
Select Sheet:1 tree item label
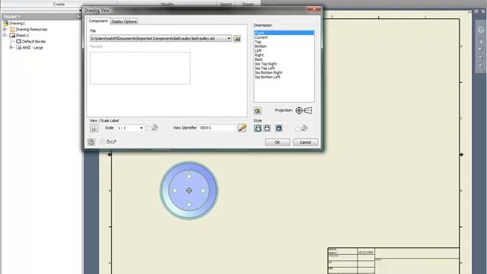tap(22, 36)
